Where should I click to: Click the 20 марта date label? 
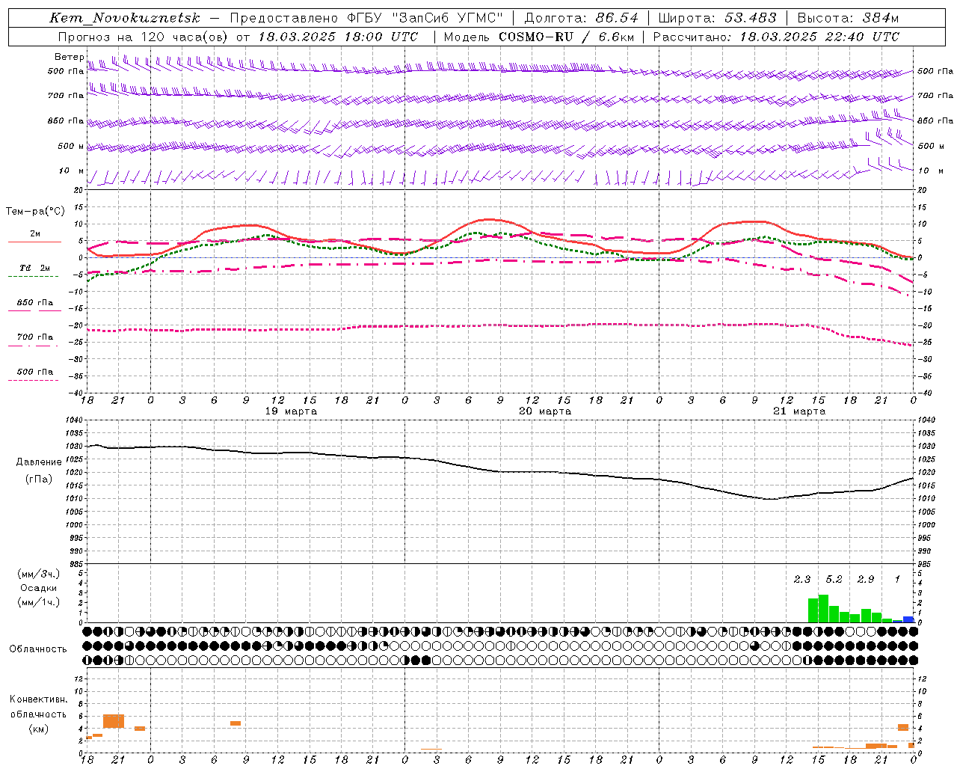click(545, 411)
